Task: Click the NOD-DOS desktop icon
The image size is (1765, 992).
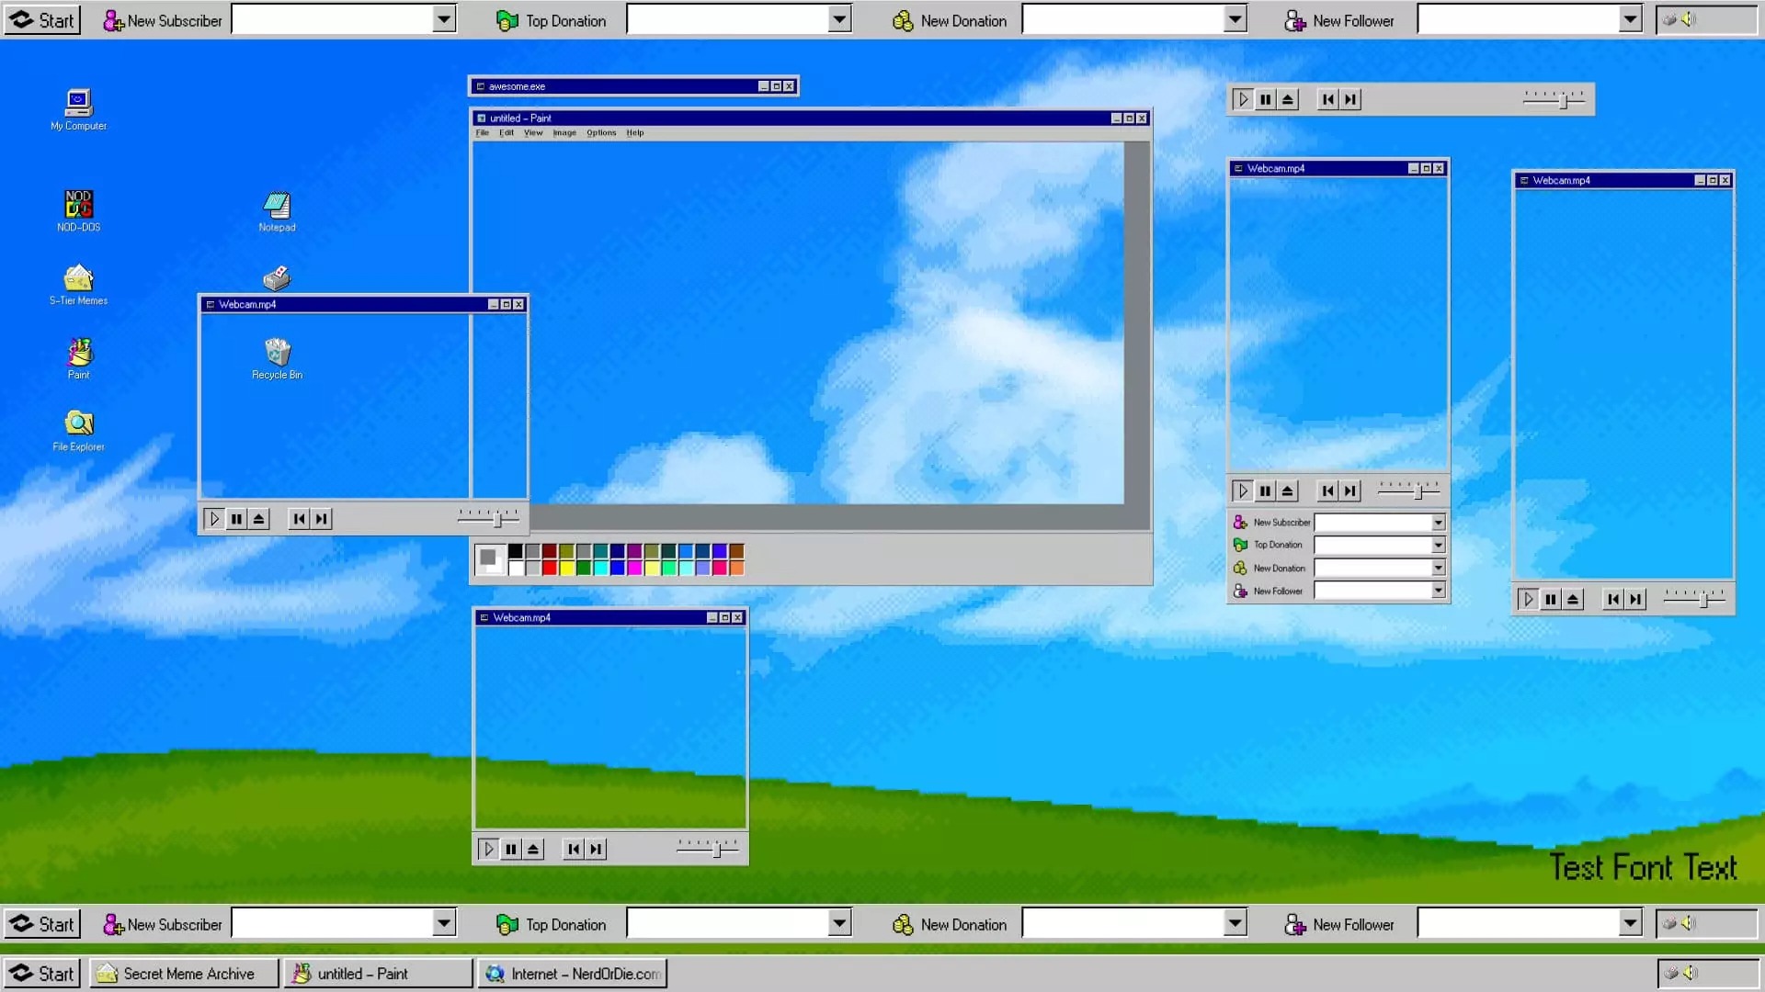Action: (77, 204)
